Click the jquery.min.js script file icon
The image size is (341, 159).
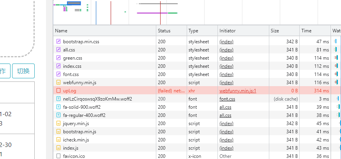[x=58, y=124]
